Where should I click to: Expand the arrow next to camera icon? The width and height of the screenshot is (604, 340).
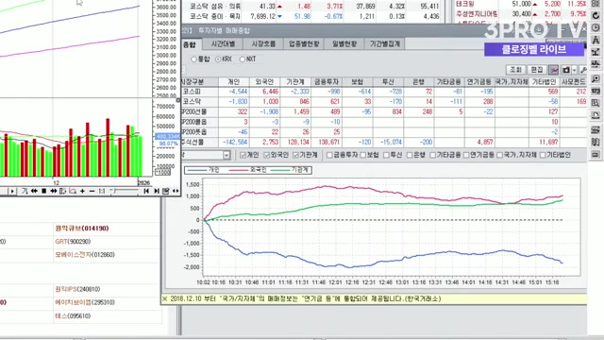pos(575,70)
